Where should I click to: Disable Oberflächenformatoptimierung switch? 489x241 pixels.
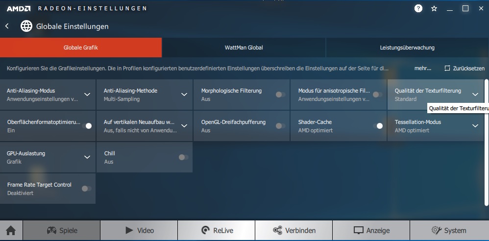[87, 126]
